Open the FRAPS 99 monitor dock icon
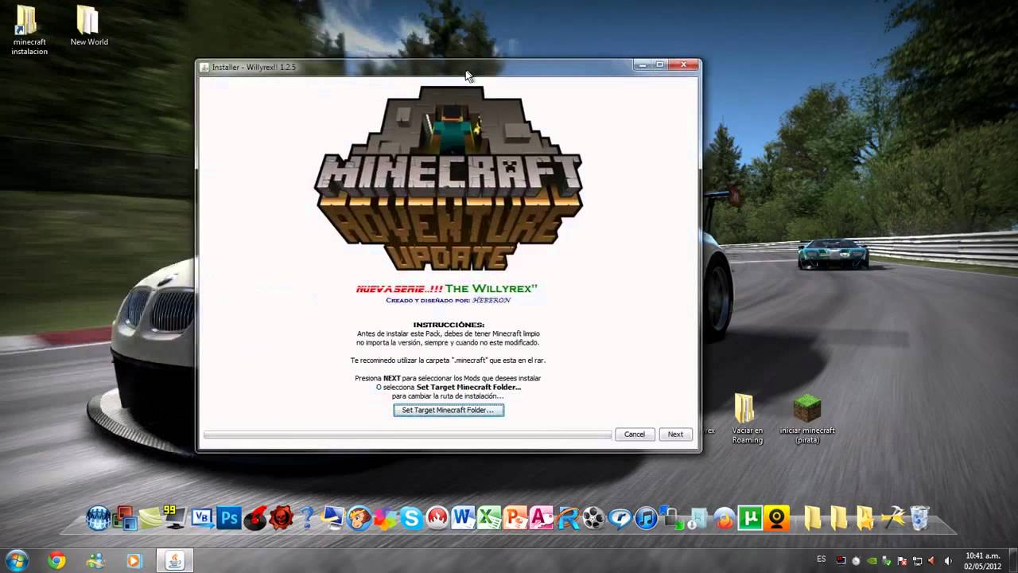Image resolution: width=1018 pixels, height=573 pixels. [x=174, y=519]
